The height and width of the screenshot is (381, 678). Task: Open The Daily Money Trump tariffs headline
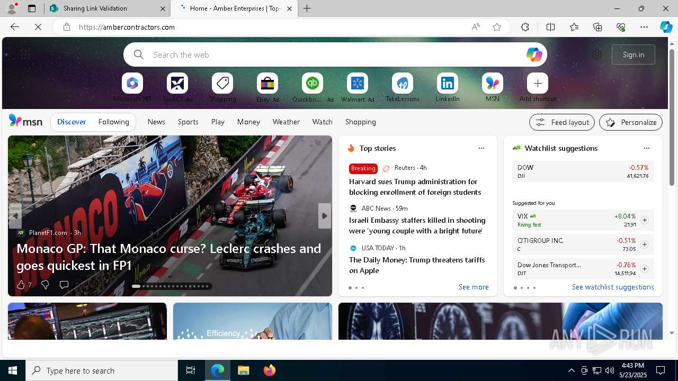pyautogui.click(x=416, y=265)
